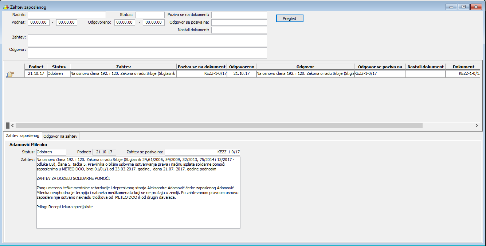The image size is (486, 246).
Task: Click KEZZ-1-0/17 cell under Poziva se na dokument
Action: (x=201, y=73)
